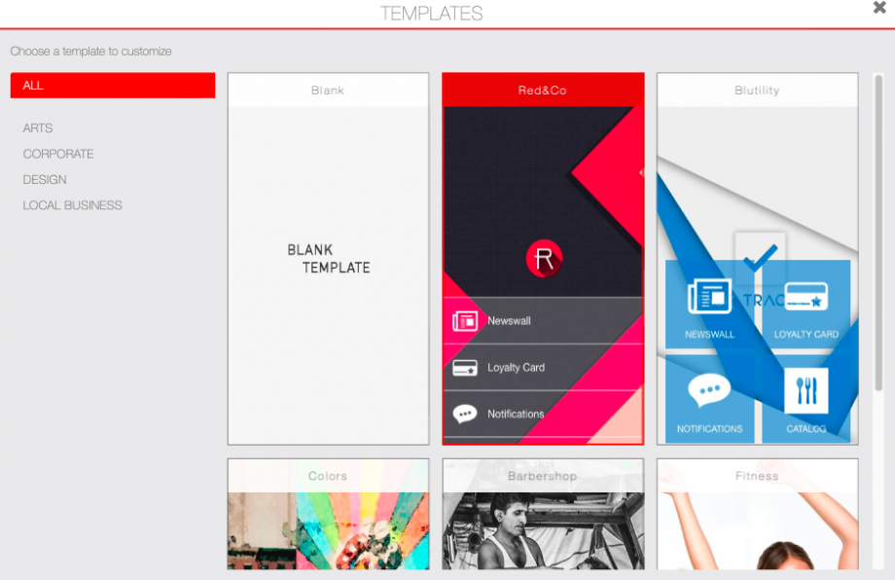Click the Loyalty Card icon in Red&Co
Image resolution: width=895 pixels, height=580 pixels.
[465, 368]
